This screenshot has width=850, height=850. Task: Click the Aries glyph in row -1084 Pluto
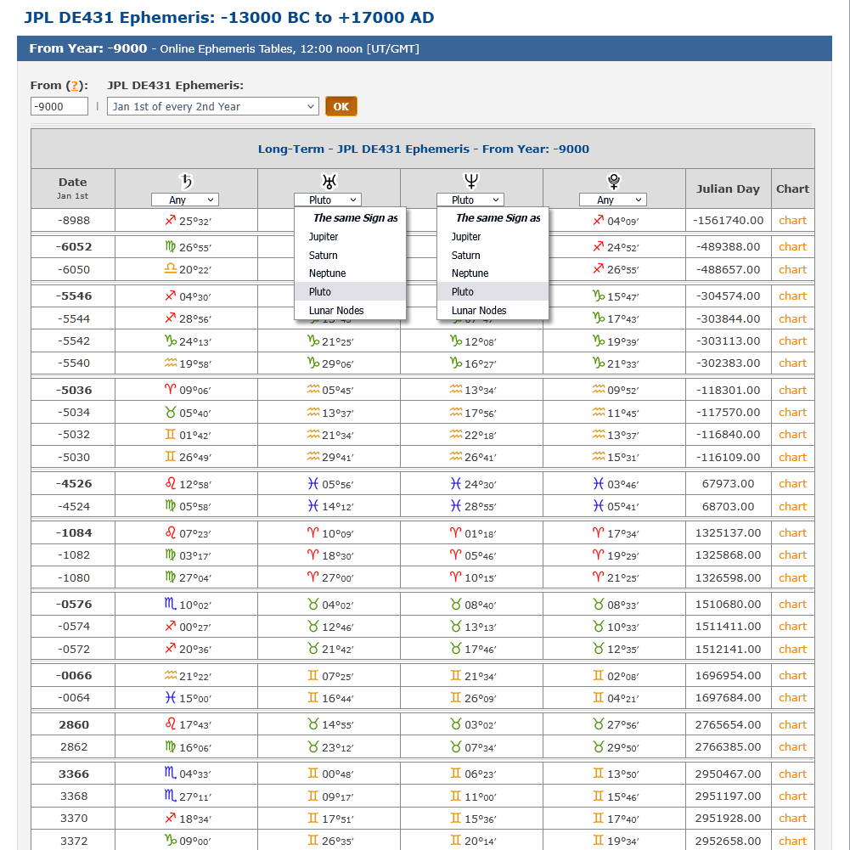(598, 532)
